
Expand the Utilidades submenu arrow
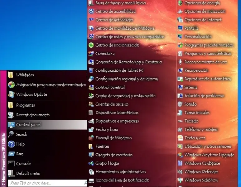(x=87, y=75)
